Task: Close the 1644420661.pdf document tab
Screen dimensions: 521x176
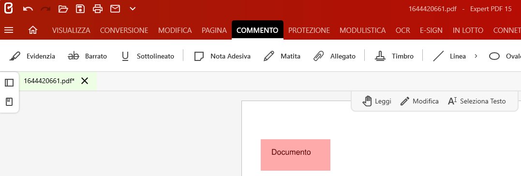Action: click(x=85, y=81)
